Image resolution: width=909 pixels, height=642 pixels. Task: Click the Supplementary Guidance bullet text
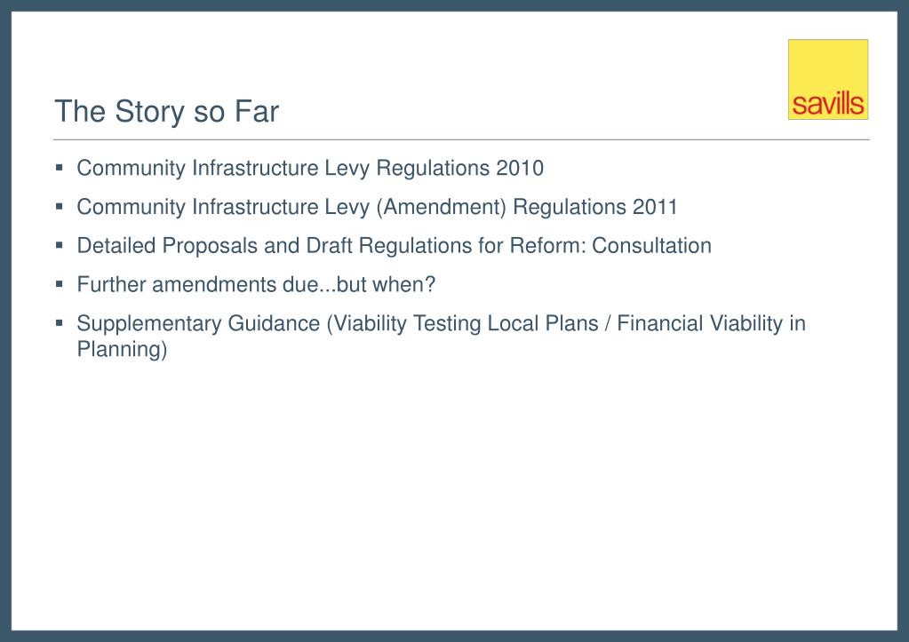(441, 336)
